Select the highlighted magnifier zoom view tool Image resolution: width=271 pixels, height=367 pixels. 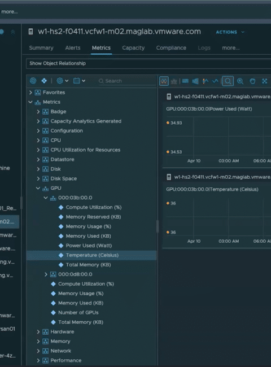228,81
